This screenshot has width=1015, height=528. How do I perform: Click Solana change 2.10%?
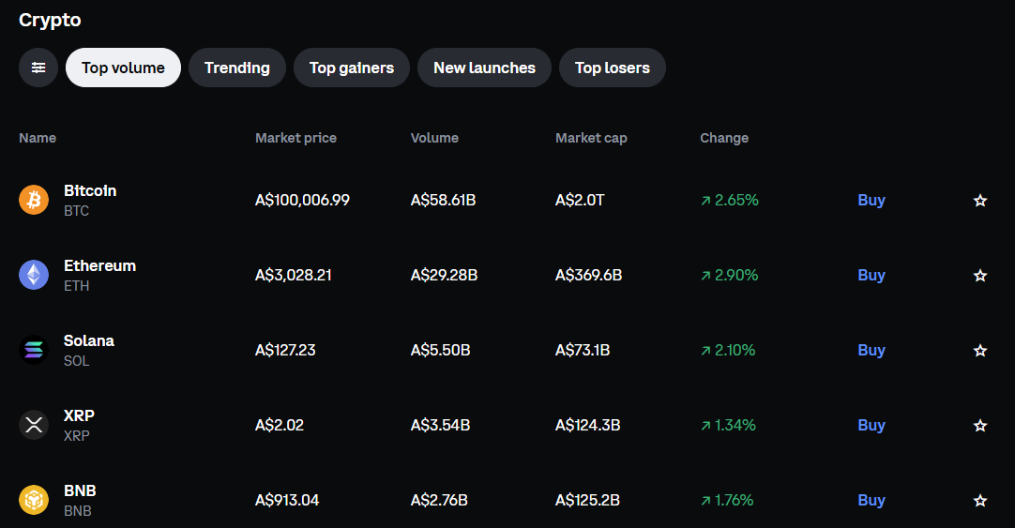point(728,350)
